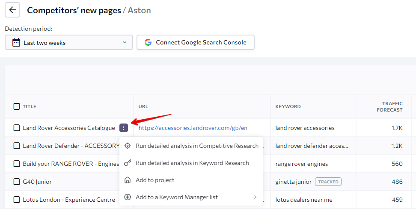Open accessories.landrover.com/gb/en link
Viewport: 416px width, 209px height.
193,128
